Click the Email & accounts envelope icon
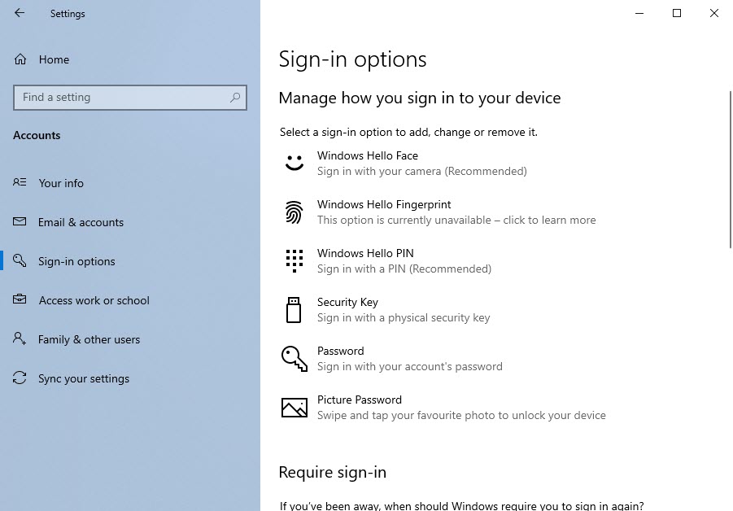Screen dimensions: 733x511 20,221
